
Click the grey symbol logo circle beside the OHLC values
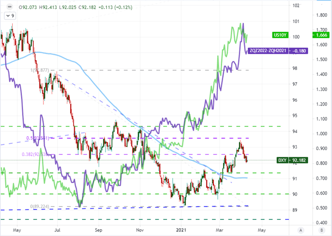[9, 7]
